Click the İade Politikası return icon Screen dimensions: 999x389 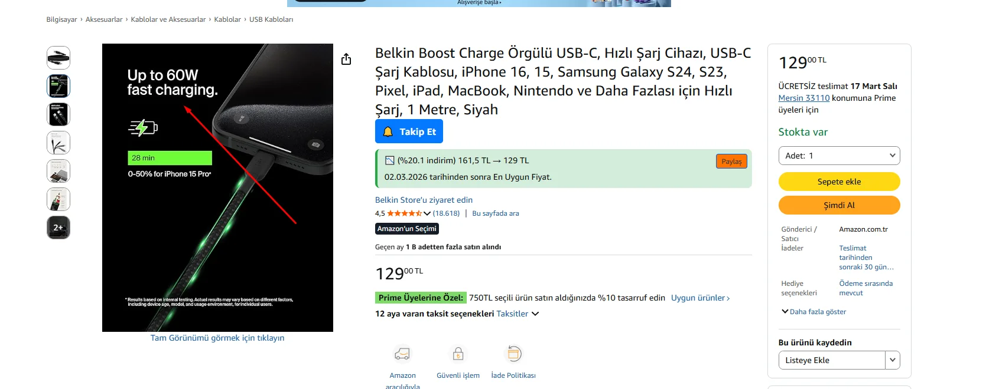coord(514,354)
